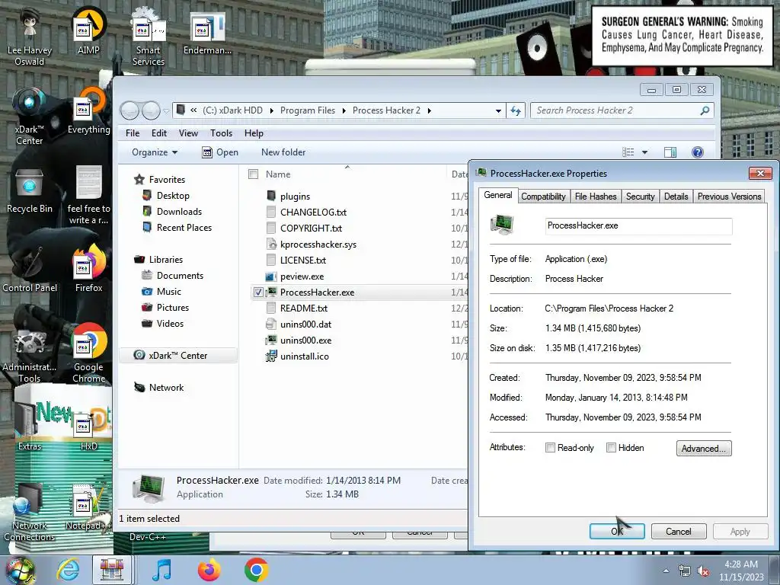Toggle the Hidden attribute checkbox
Viewport: 780px width, 585px height.
(611, 448)
